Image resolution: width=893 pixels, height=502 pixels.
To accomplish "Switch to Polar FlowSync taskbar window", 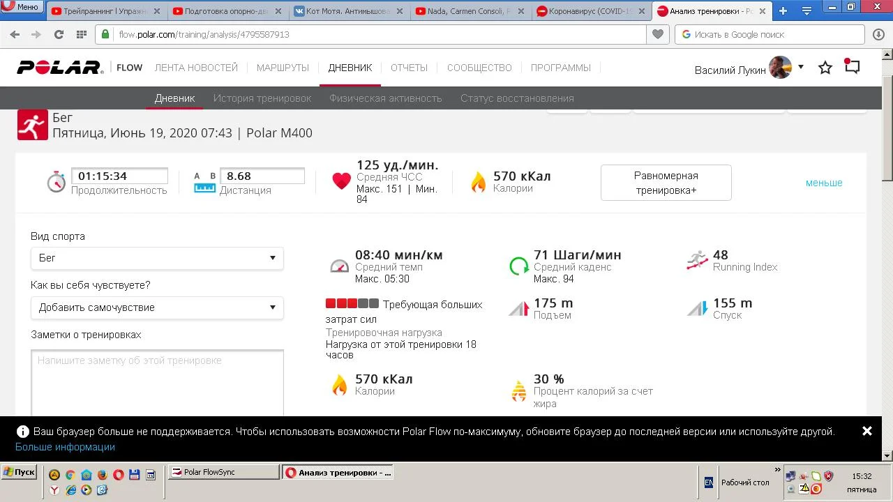I will 224,472.
